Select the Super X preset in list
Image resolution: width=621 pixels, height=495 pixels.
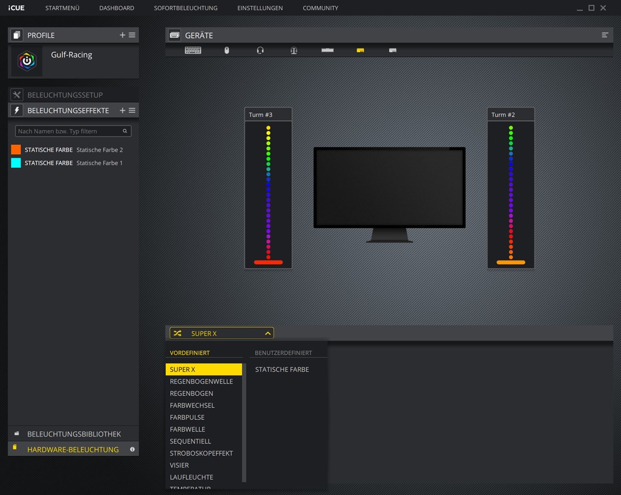[204, 369]
